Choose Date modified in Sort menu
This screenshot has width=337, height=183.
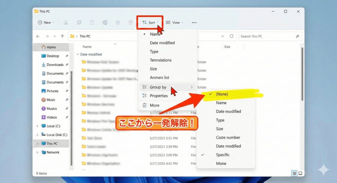tap(162, 43)
